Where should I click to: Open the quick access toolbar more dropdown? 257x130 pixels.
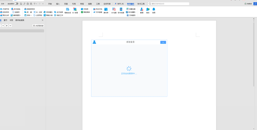click(x=43, y=4)
